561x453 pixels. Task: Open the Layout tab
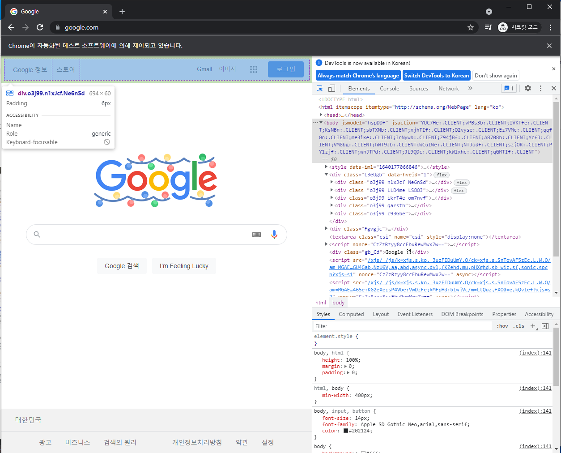pos(381,314)
